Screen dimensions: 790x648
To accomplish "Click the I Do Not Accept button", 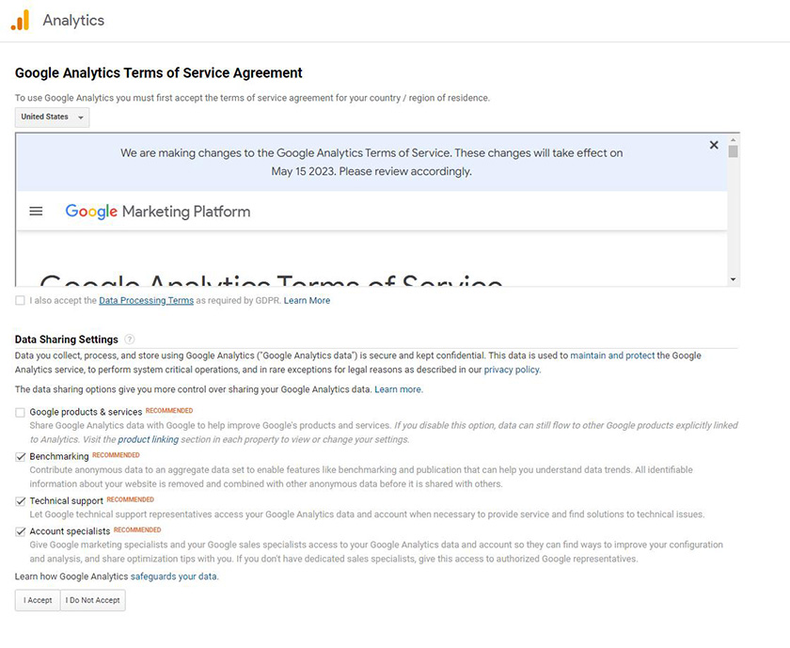I will [x=93, y=600].
